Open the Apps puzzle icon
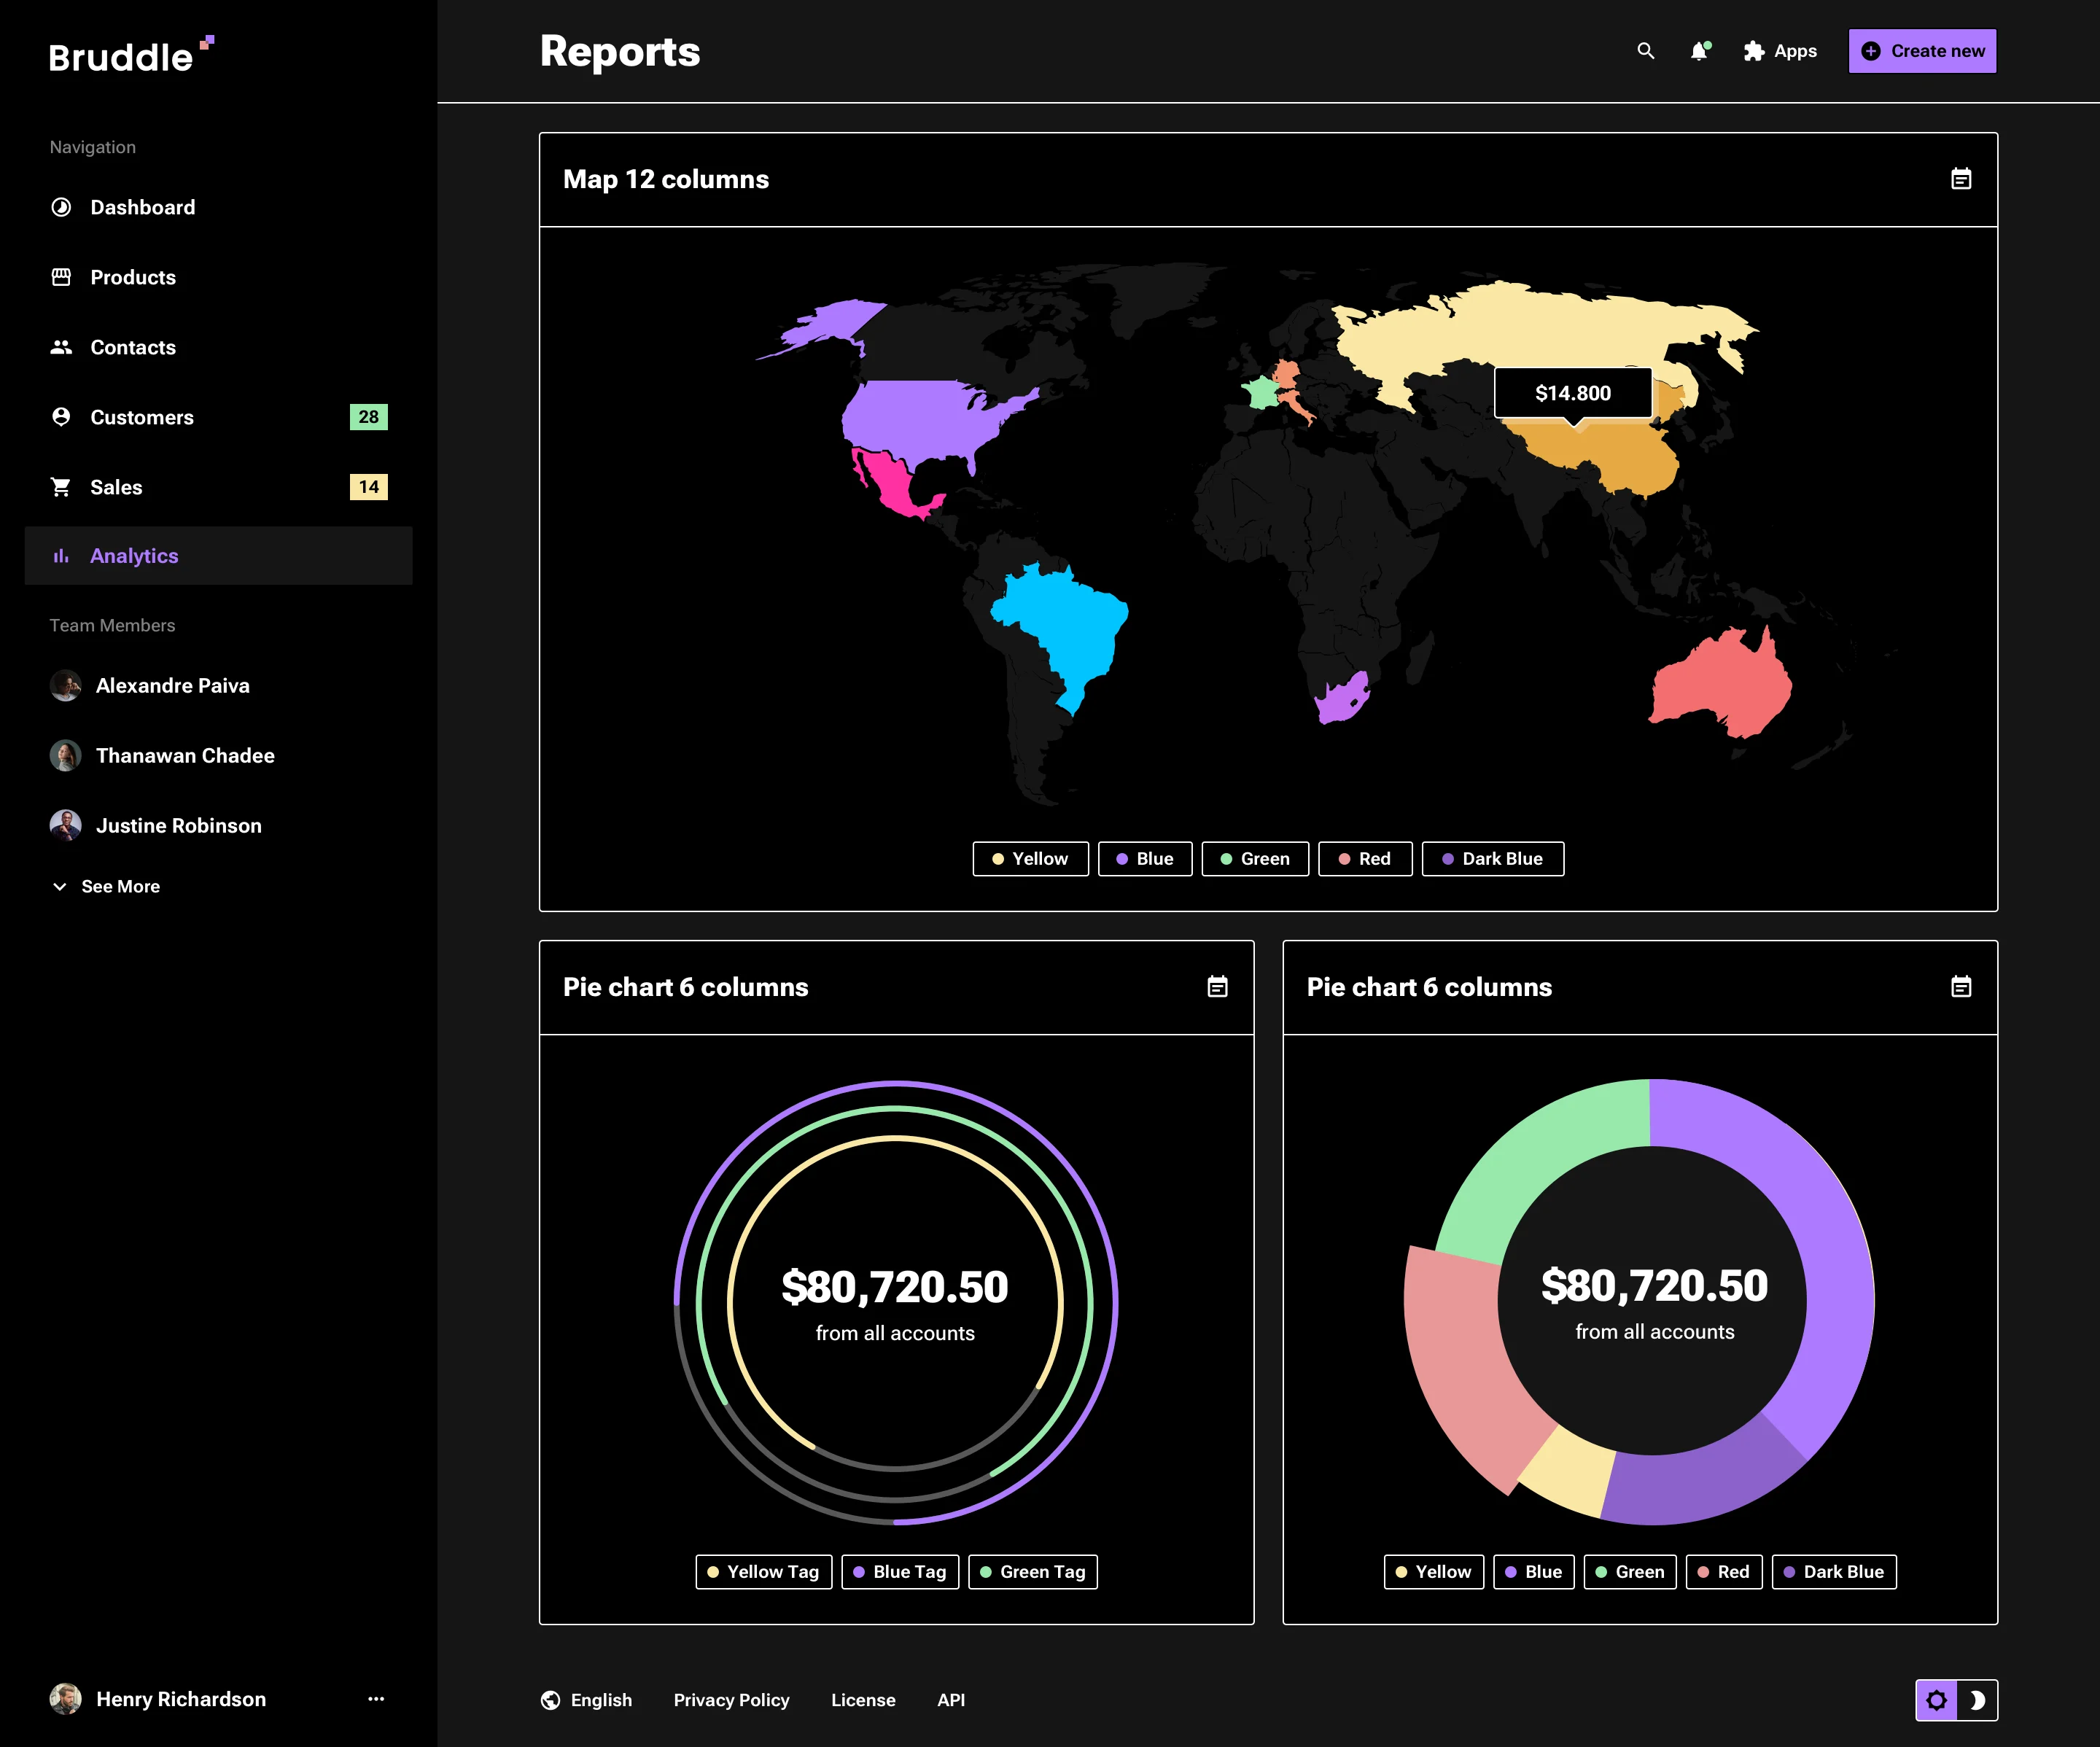This screenshot has height=1747, width=2100. [1754, 51]
